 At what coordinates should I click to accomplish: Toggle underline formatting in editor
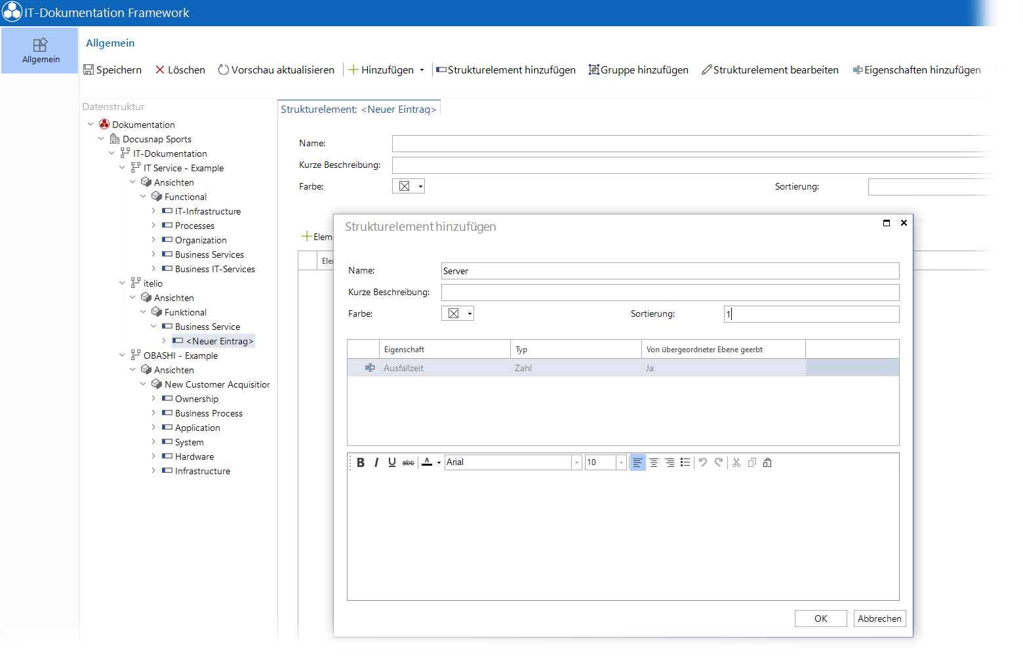tap(392, 462)
